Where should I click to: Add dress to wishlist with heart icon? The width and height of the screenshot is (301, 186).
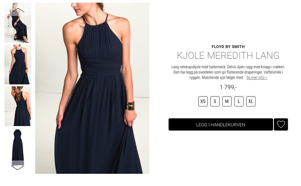click(x=281, y=124)
